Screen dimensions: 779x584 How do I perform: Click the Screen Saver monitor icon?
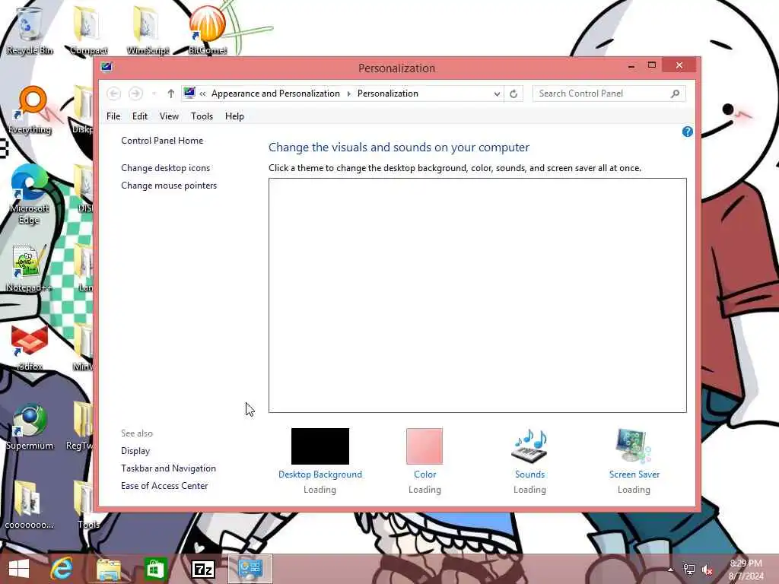click(x=634, y=446)
